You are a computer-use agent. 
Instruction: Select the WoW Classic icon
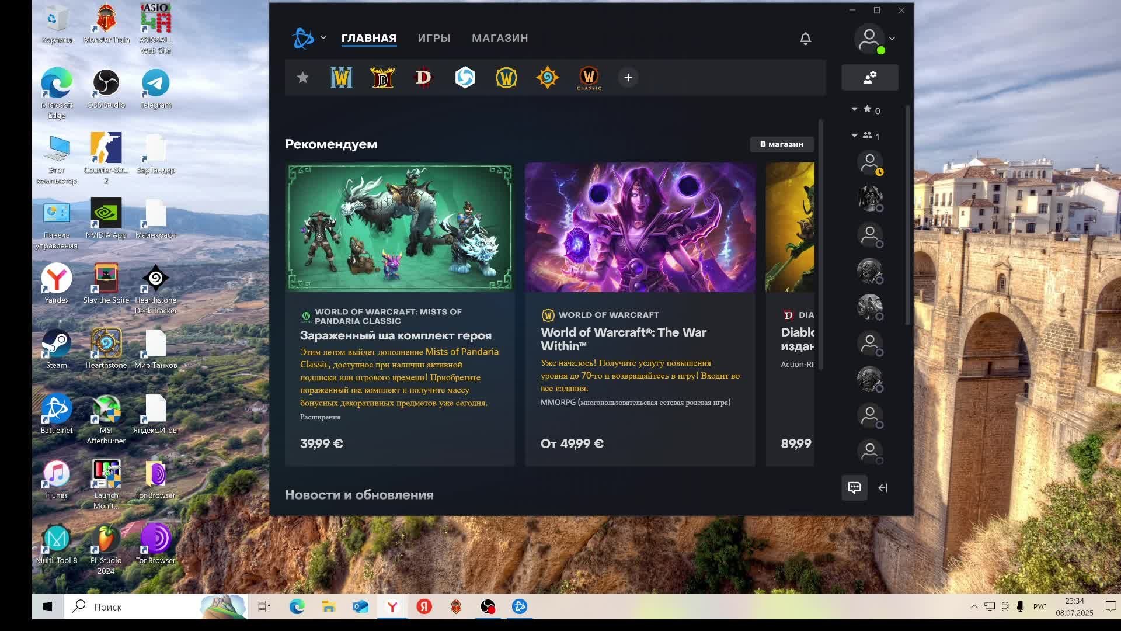click(x=589, y=78)
